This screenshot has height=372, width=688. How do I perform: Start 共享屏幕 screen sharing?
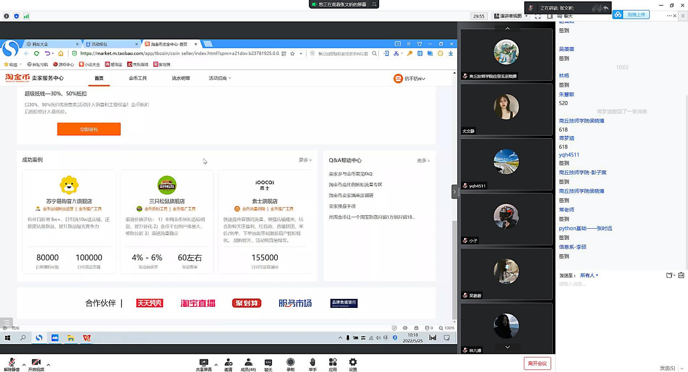pos(204,364)
